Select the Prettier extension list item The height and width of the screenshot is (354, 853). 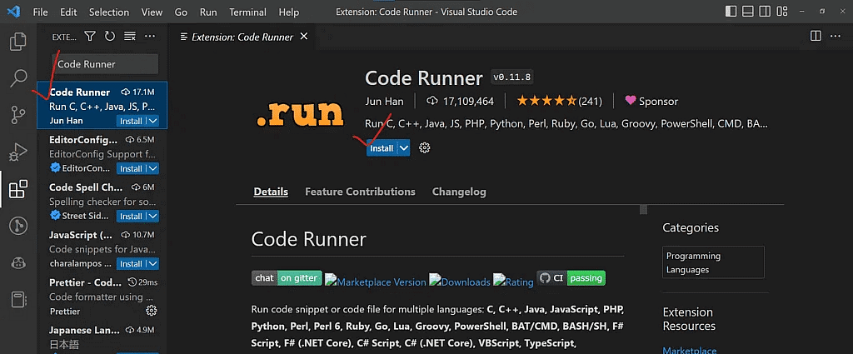pyautogui.click(x=102, y=297)
